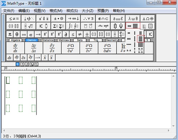Insert the small dy expression
The height and width of the screenshot is (140, 178).
coord(17,58)
